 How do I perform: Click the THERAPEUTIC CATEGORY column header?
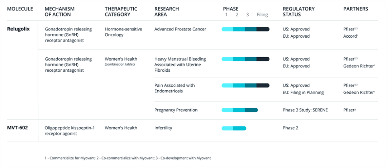click(120, 11)
